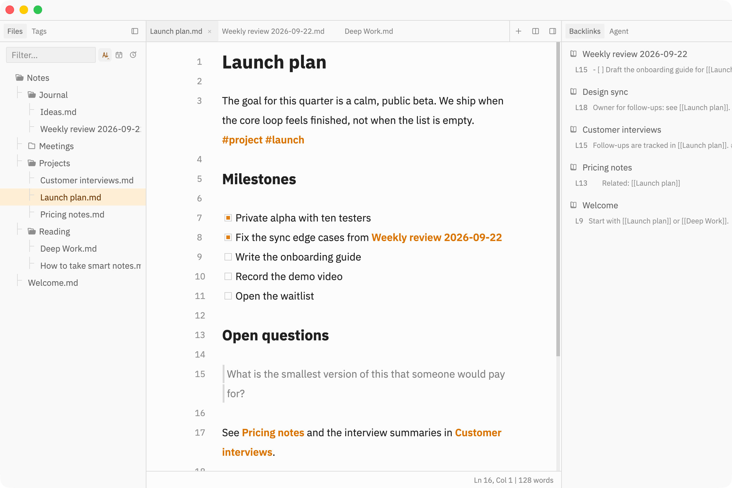This screenshot has height=488, width=732.
Task: Click the Filter input field
Action: (x=51, y=55)
